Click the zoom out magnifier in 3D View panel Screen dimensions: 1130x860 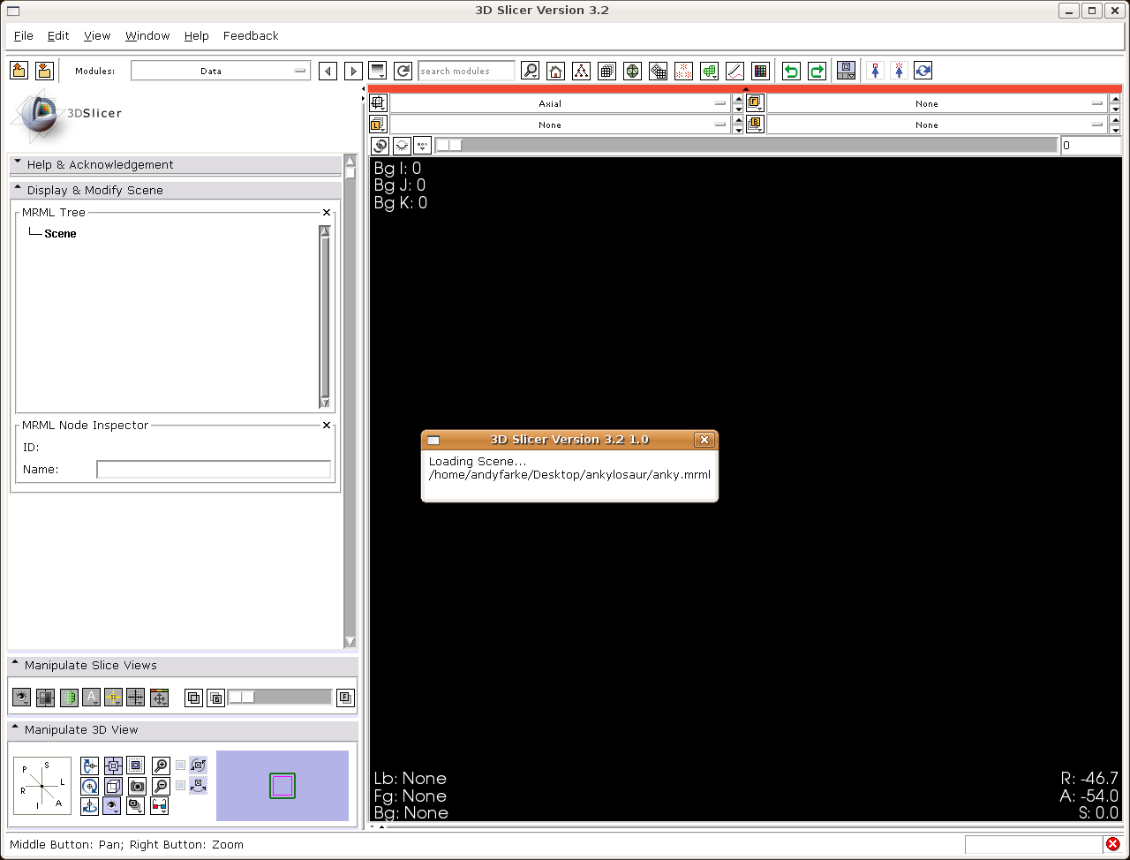point(161,786)
